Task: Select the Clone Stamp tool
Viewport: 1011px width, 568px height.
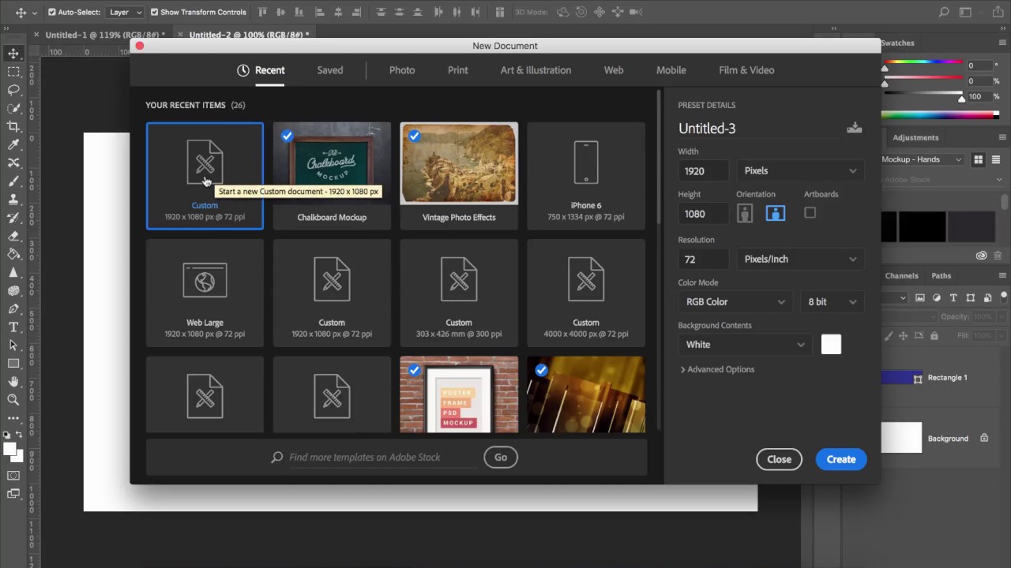Action: click(x=13, y=200)
